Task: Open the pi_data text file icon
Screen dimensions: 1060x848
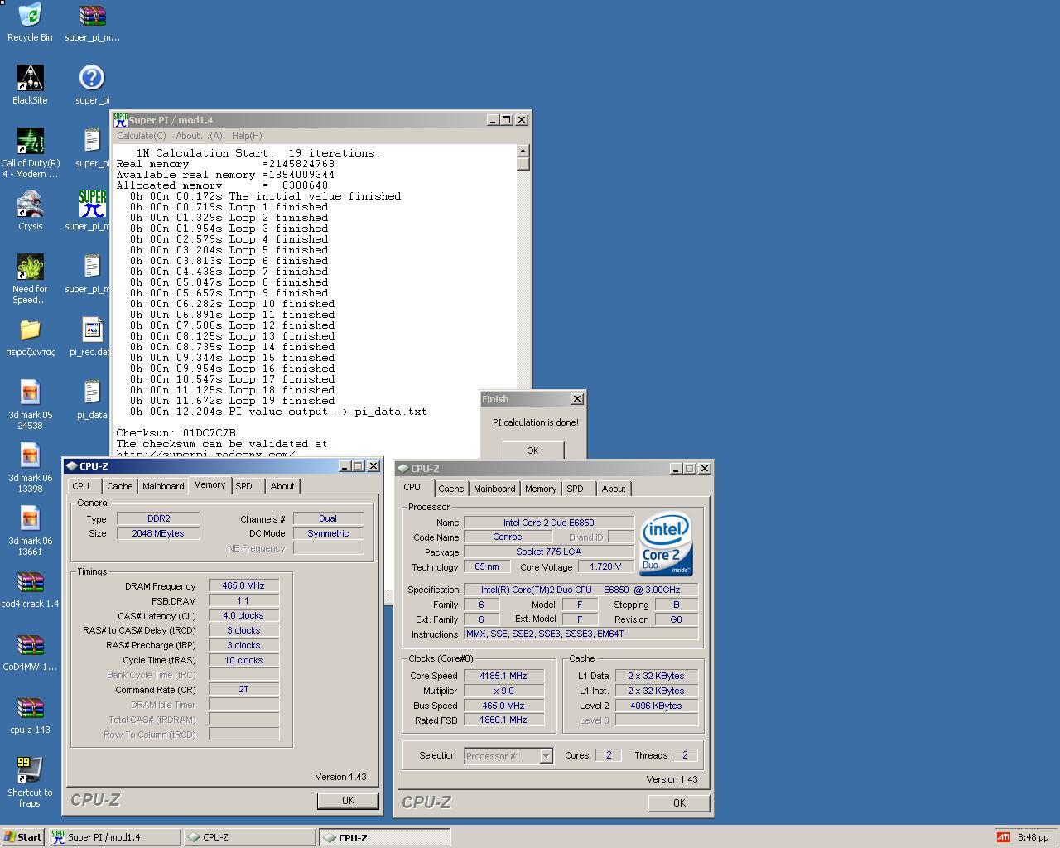Action: (92, 393)
